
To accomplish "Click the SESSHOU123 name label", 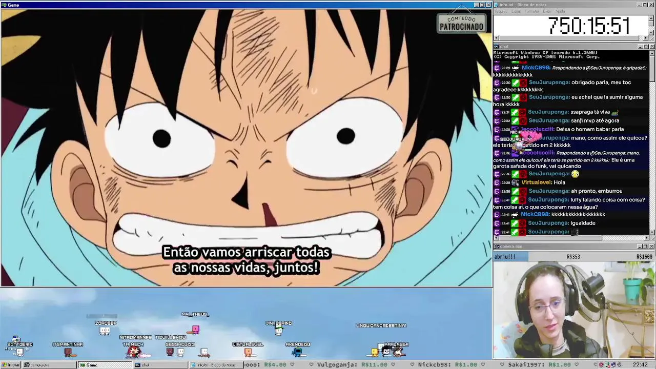I will [180, 344].
